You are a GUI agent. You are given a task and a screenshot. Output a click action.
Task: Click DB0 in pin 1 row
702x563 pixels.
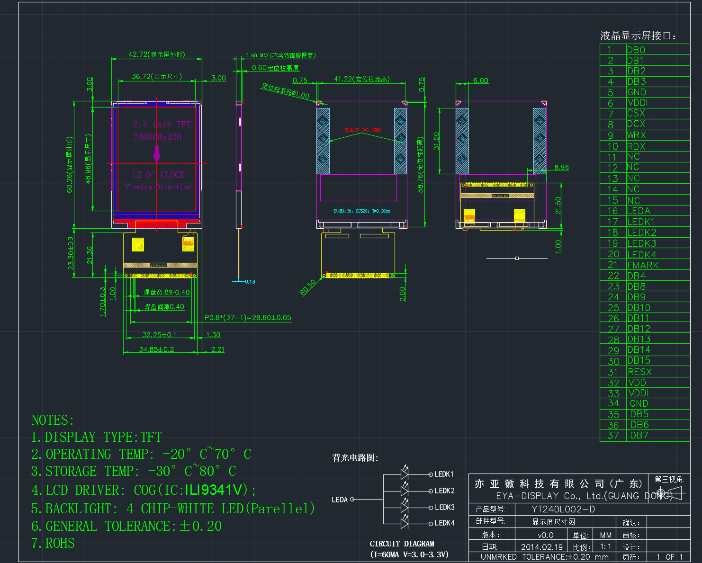tap(636, 50)
